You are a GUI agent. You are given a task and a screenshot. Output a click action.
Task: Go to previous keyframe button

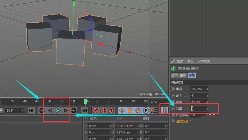tap(42, 111)
